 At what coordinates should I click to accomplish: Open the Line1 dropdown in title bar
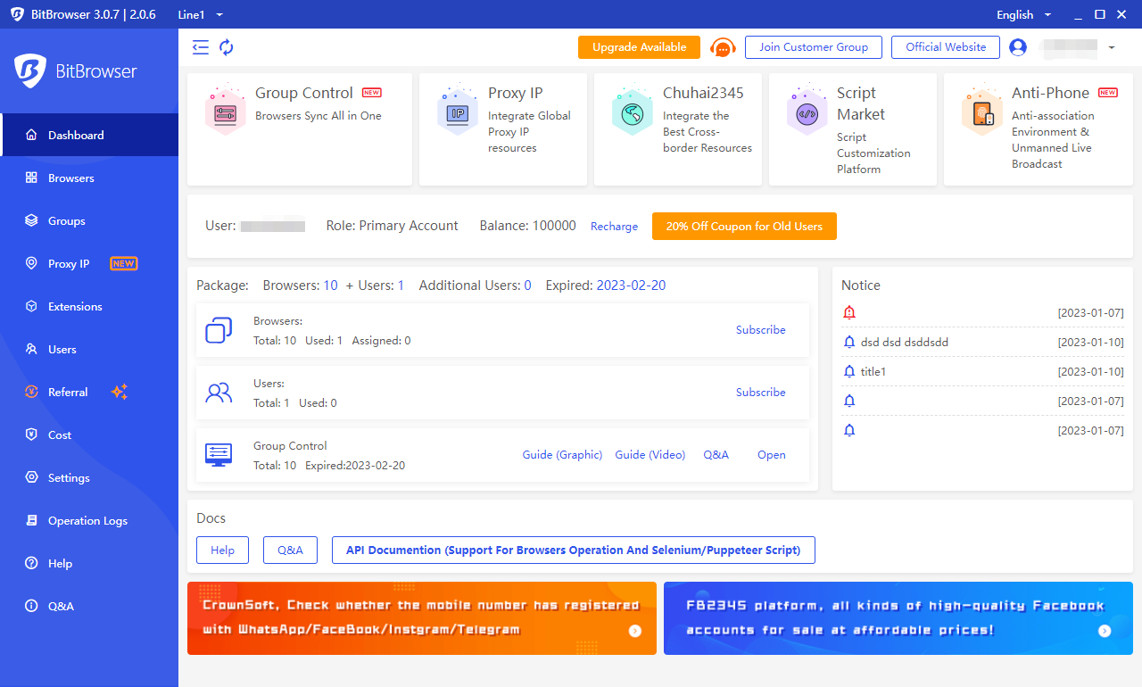click(x=201, y=14)
